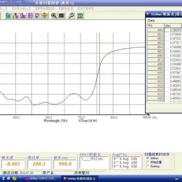Click the 753.2 nm entry in 50%T list
Viewport: 182px width, 182px height.
pyautogui.click(x=92, y=159)
